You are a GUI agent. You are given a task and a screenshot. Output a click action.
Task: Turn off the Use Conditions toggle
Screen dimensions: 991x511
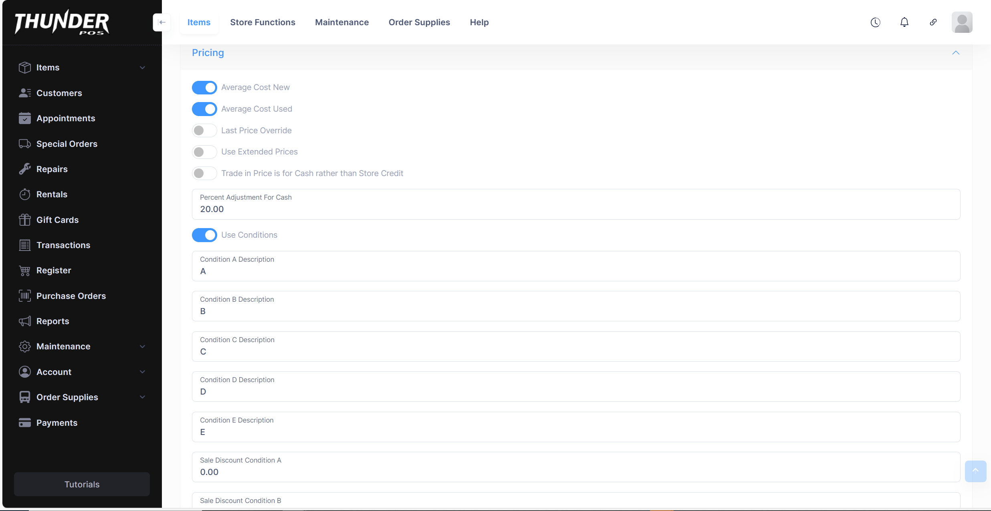pyautogui.click(x=204, y=235)
